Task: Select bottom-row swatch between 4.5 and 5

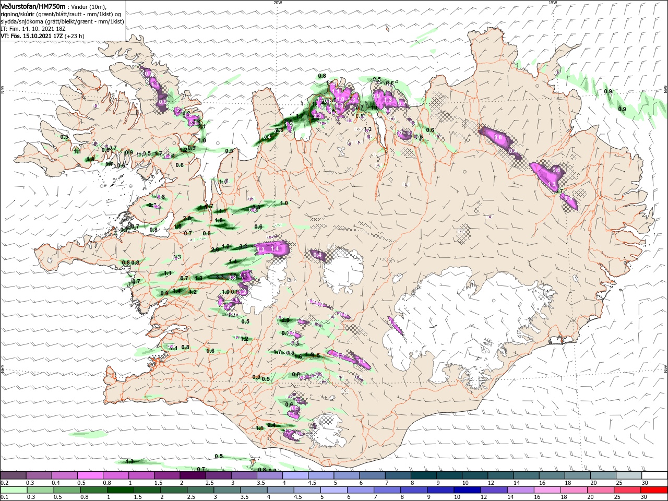Action: pos(307,490)
